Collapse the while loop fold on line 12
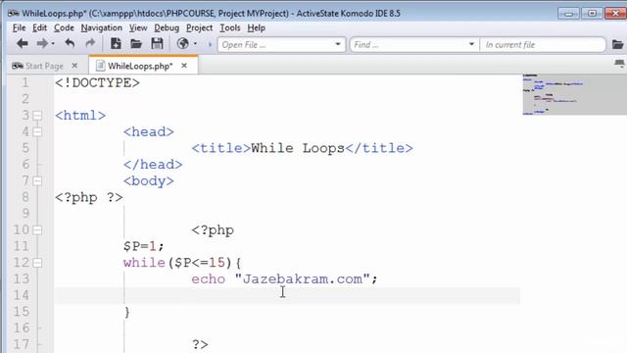627x353 pixels. point(37,263)
